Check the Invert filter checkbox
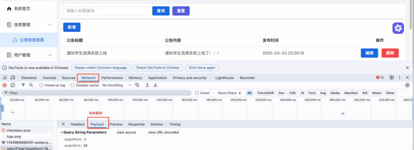Image resolution: width=414 pixels, height=150 pixels. tap(197, 93)
